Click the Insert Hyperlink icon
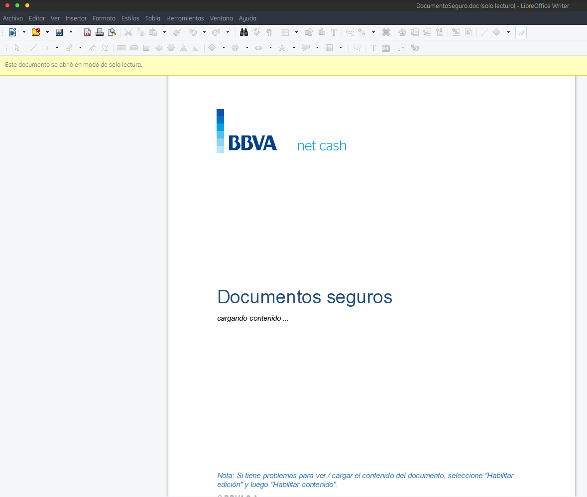This screenshot has width=587, height=497. pyautogui.click(x=402, y=32)
